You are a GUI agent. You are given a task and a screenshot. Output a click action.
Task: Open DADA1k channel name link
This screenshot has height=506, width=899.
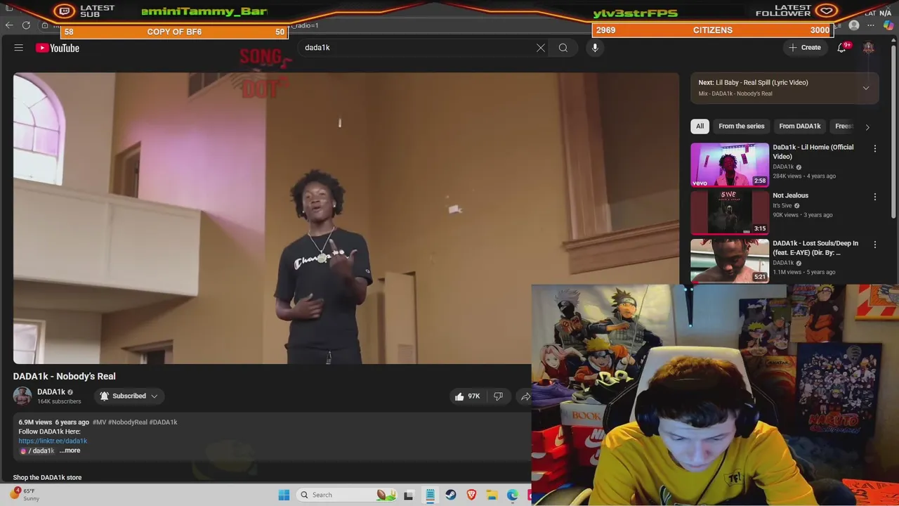click(x=51, y=392)
